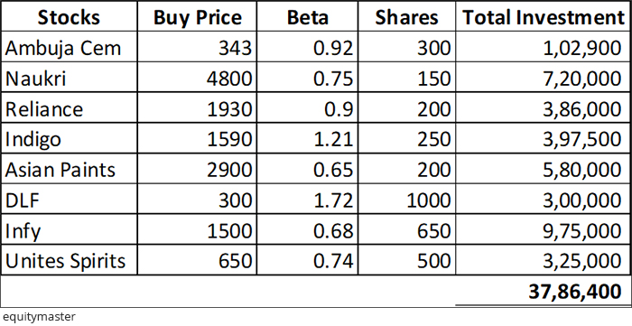Screen dimensions: 632x326
Task: Click the Buy Price header cell
Action: 197,17
